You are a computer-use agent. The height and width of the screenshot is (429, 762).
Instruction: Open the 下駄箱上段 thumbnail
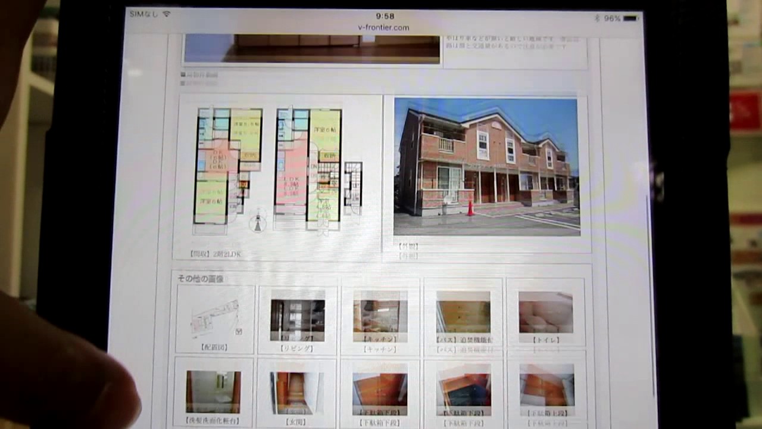coord(546,390)
